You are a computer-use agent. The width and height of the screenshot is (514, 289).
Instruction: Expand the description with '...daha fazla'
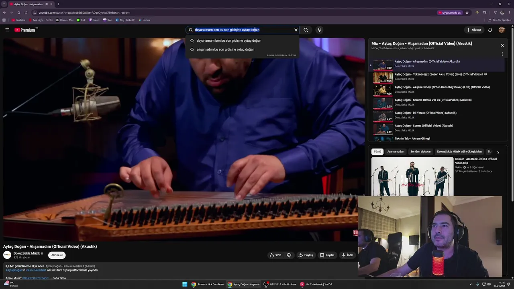58,278
